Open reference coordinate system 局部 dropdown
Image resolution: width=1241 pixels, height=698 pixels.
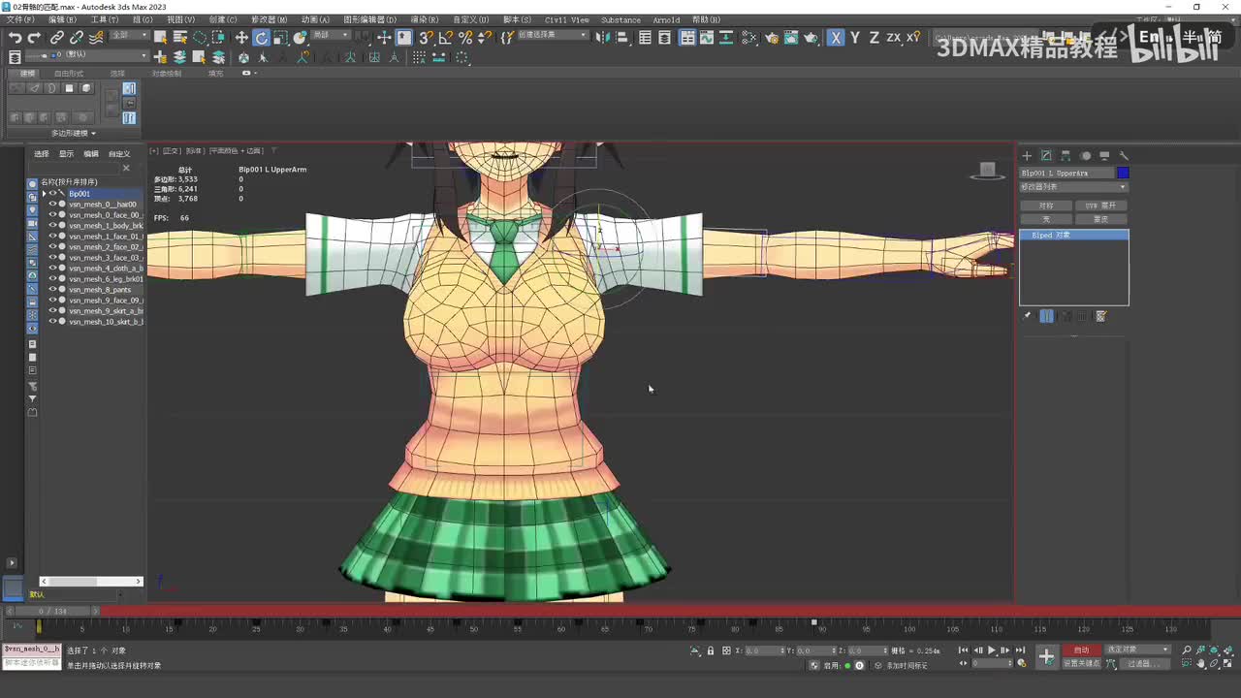pyautogui.click(x=331, y=36)
